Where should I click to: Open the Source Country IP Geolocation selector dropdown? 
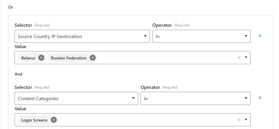pos(145,36)
